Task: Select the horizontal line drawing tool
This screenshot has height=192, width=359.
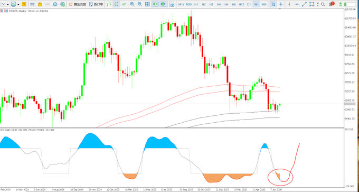Action: coord(297,4)
